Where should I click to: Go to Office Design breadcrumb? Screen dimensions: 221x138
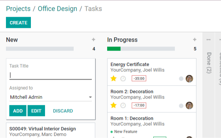58,9
